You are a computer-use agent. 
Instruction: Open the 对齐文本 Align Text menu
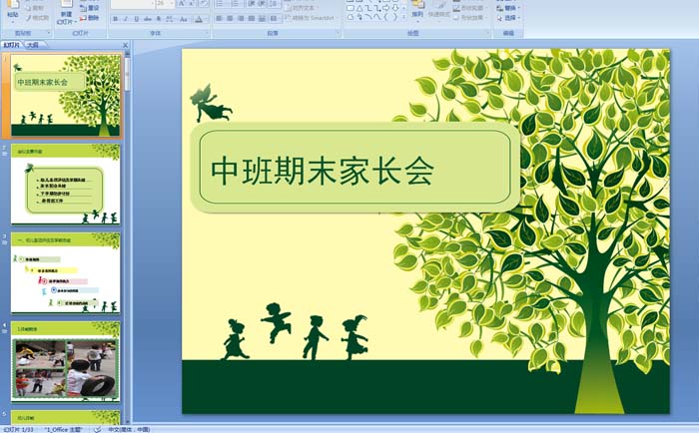[x=303, y=8]
